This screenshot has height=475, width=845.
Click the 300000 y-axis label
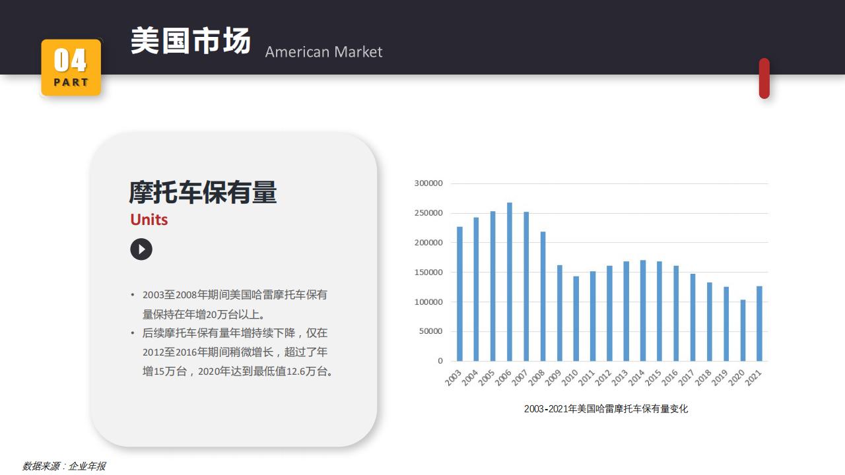tap(428, 183)
